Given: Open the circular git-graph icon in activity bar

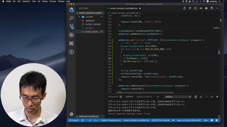Looking at the screenshot, I should [71, 52].
